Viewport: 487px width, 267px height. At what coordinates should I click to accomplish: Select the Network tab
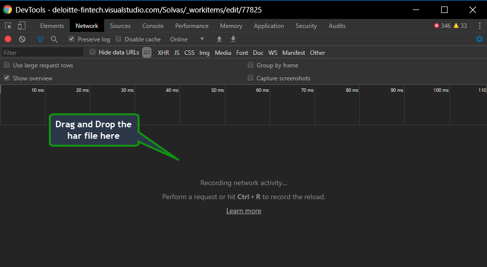pos(87,26)
